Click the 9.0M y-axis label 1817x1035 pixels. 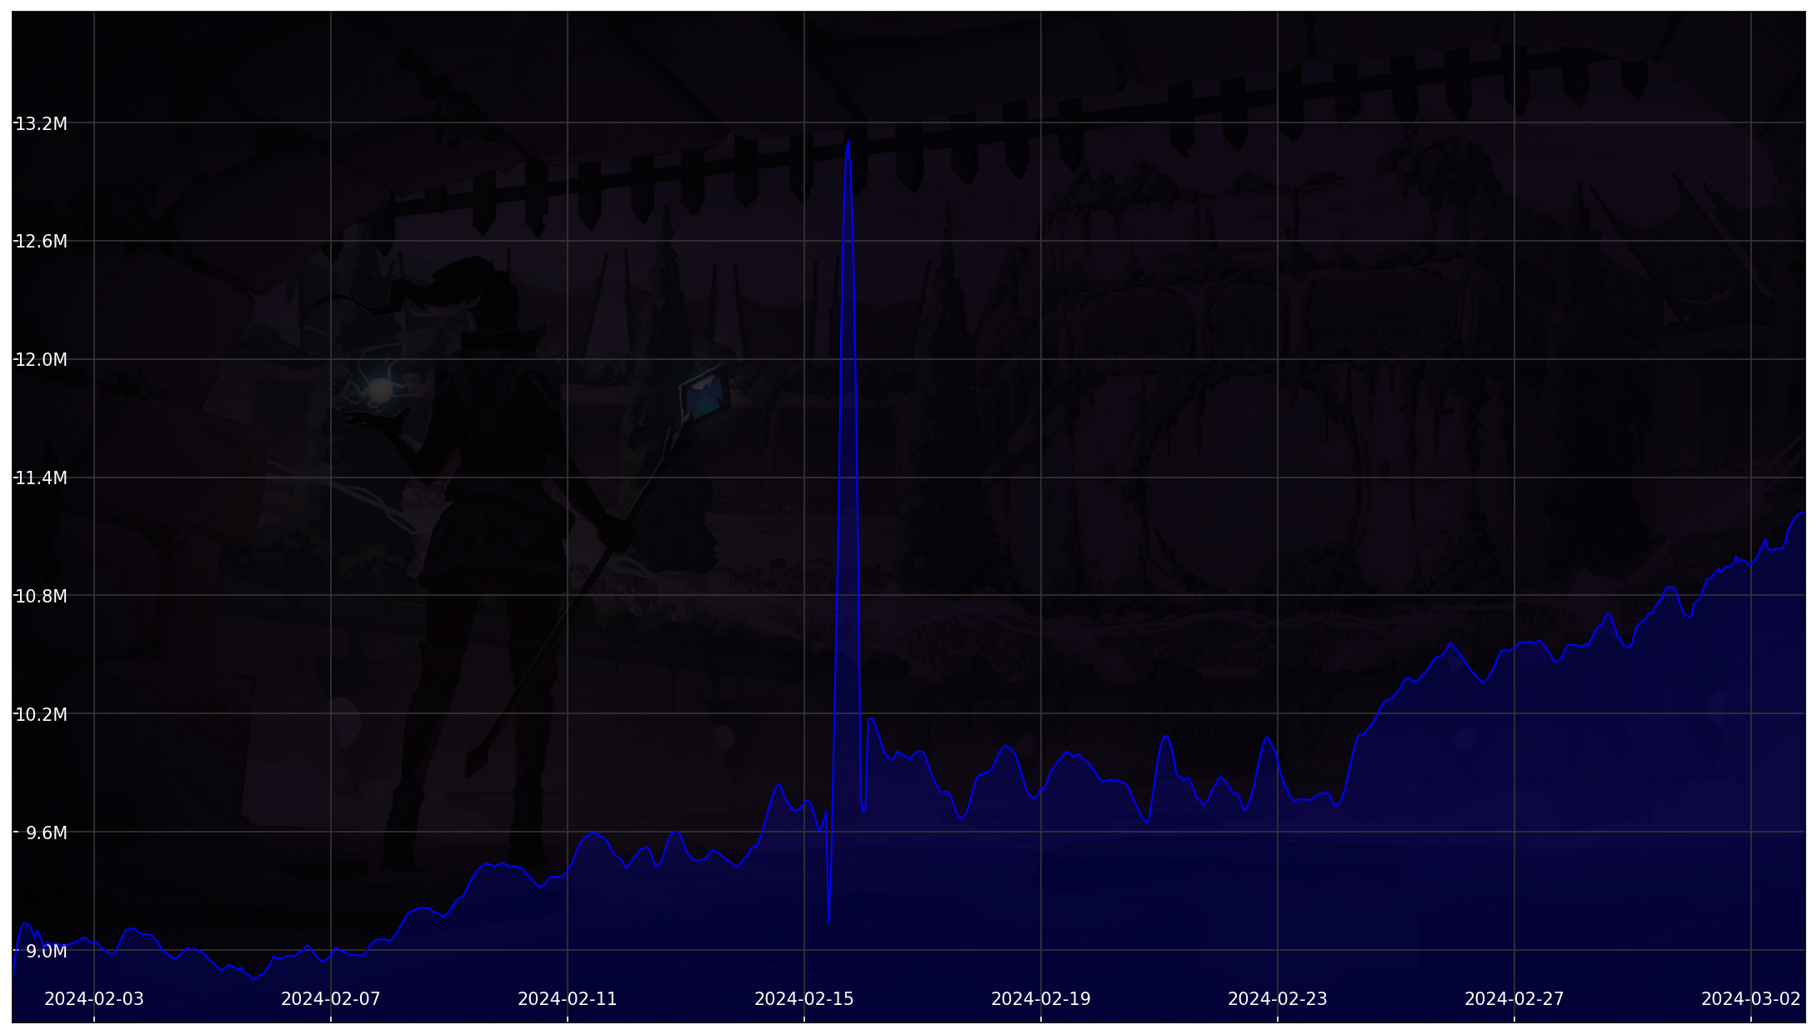click(x=47, y=952)
